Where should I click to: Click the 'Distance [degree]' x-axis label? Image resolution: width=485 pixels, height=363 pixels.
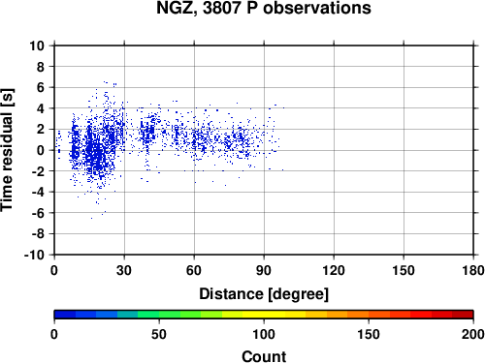(264, 294)
